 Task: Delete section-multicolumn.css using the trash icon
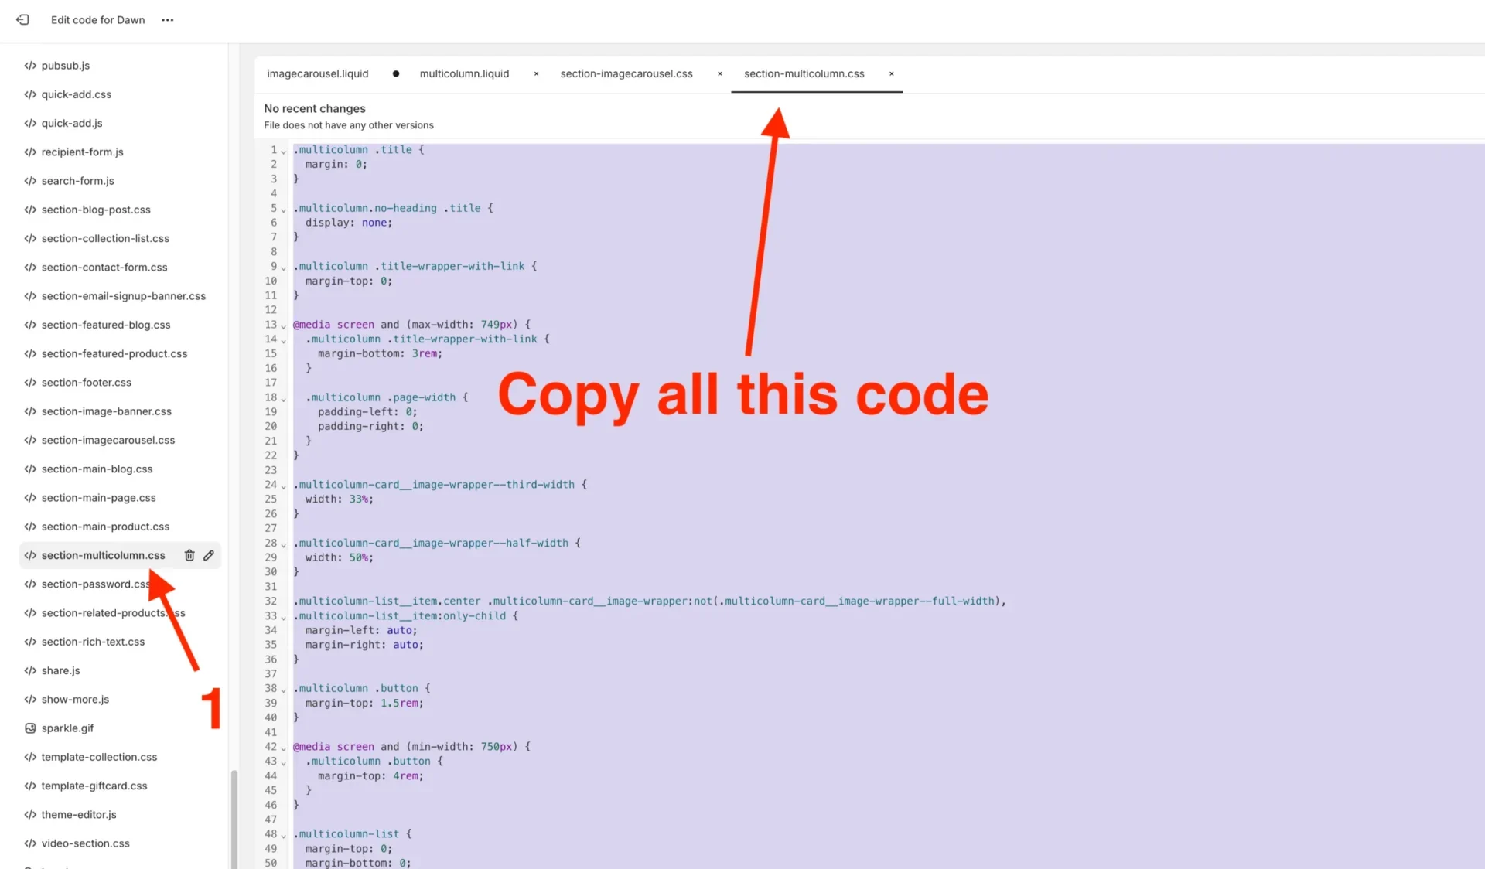pos(189,555)
